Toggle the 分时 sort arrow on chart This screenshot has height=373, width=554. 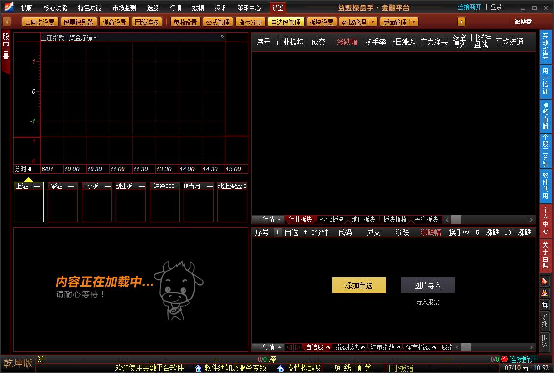click(31, 169)
